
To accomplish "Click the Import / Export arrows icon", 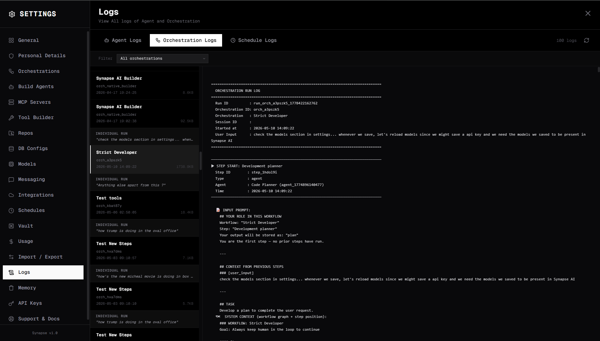I will click(11, 257).
